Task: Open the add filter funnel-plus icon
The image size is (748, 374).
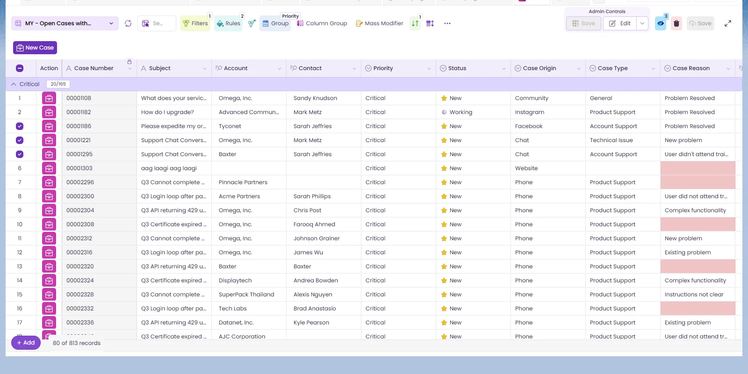Action: point(252,23)
